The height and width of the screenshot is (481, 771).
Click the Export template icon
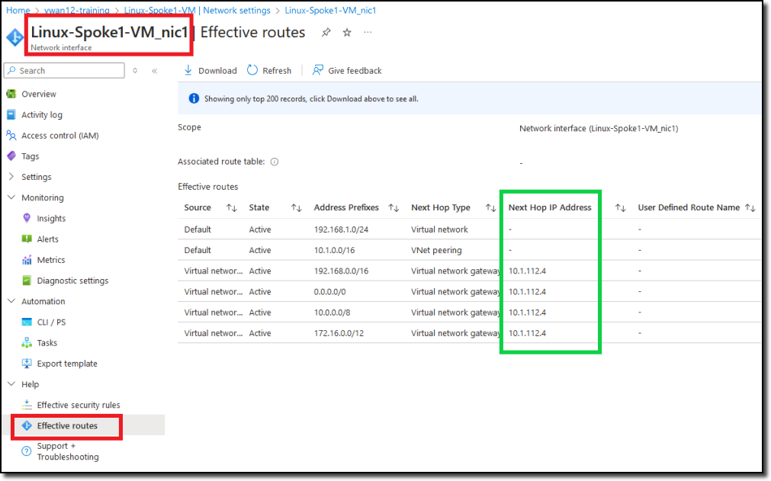coord(27,364)
